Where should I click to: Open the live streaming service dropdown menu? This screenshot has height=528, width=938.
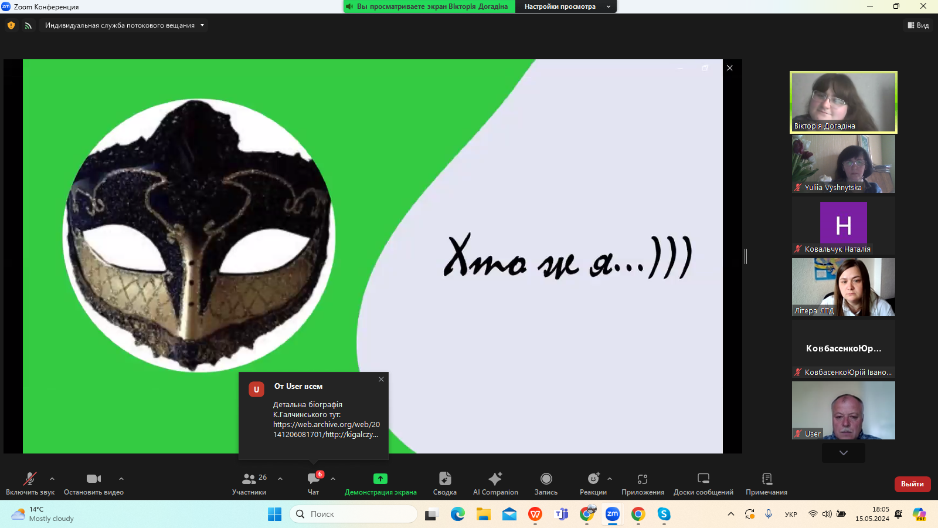[124, 25]
